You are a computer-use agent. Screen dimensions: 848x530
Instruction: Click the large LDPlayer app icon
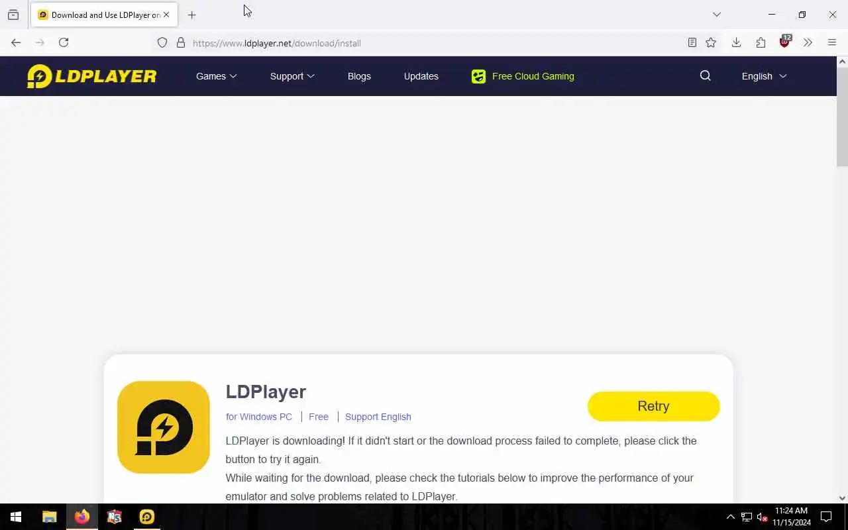(x=164, y=427)
